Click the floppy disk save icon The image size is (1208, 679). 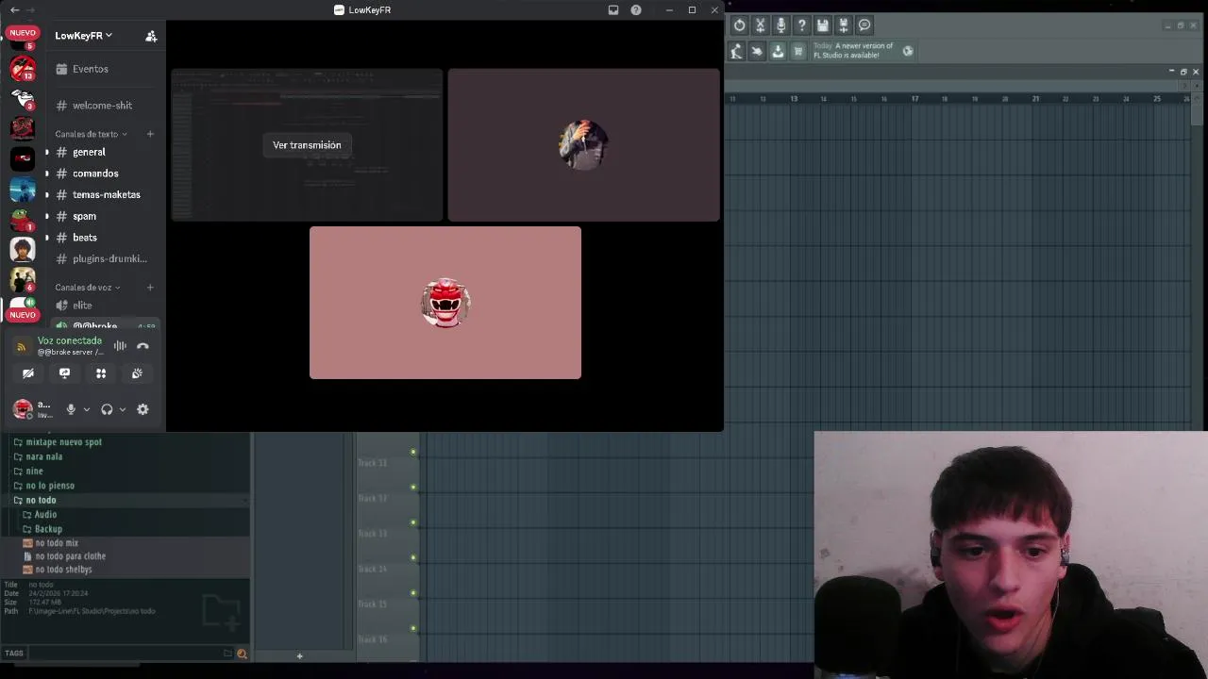tap(823, 25)
